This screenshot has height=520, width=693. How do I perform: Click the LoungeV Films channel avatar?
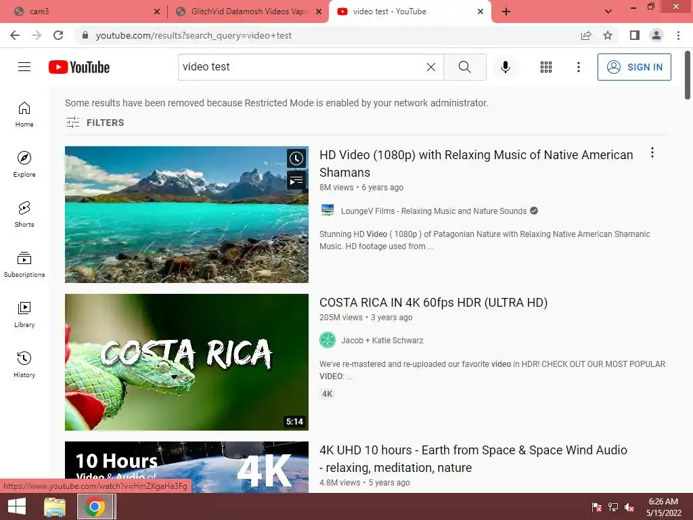(x=328, y=211)
